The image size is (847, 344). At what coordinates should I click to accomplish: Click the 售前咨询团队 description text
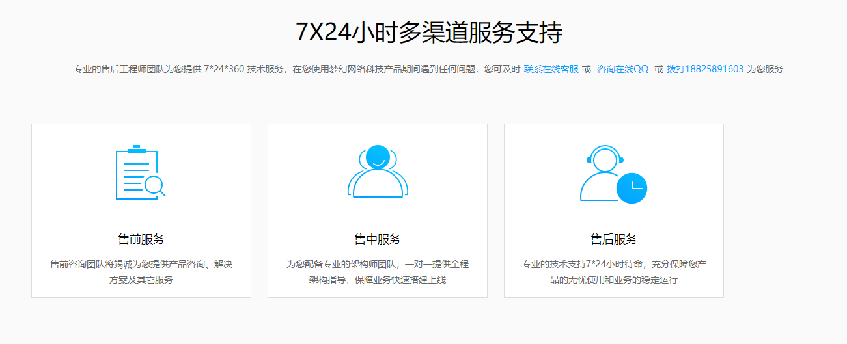pos(141,272)
